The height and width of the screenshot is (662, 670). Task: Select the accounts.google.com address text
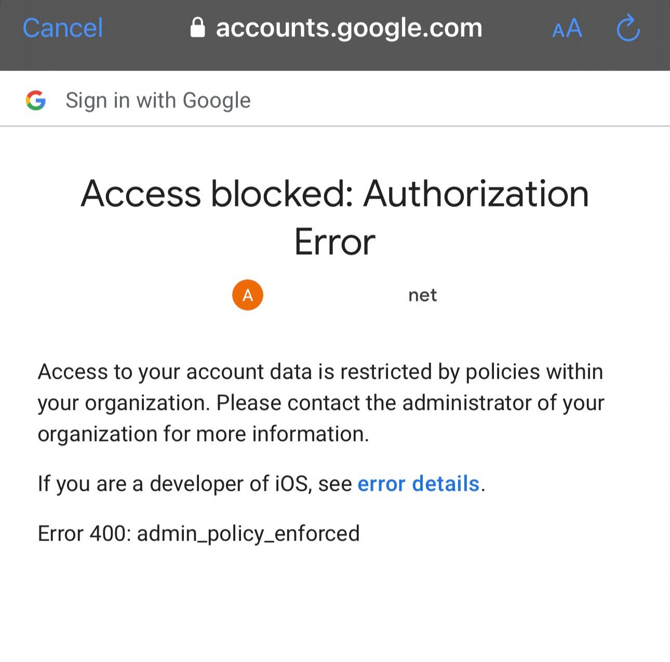(349, 28)
